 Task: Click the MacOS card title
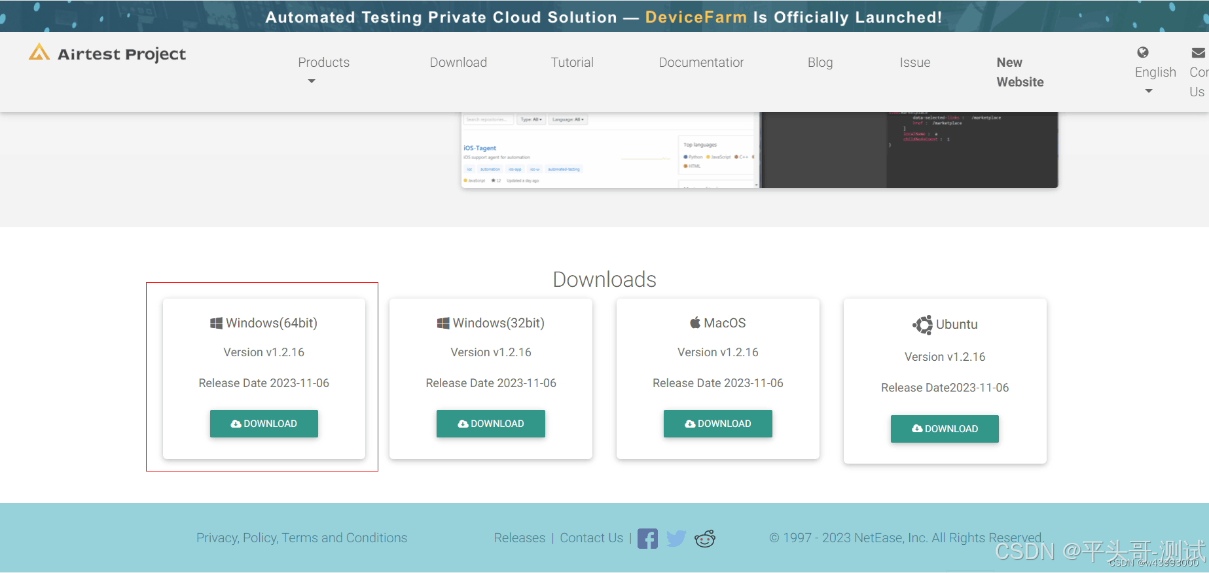725,323
